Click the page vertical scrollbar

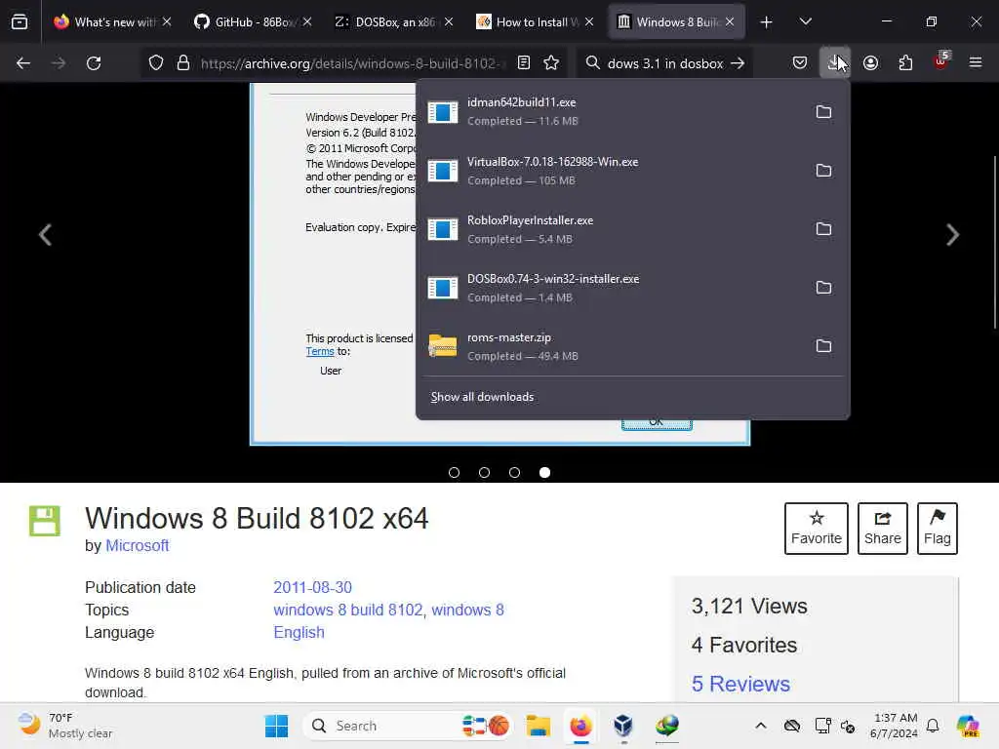click(x=994, y=242)
